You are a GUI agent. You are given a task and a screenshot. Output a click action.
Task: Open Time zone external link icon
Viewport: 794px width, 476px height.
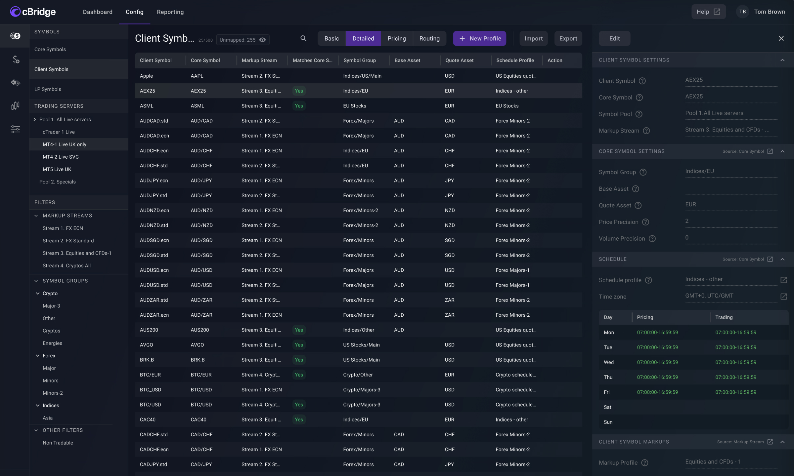783,297
